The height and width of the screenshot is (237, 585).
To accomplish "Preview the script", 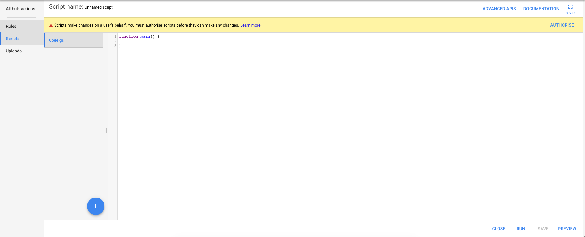I will click(x=567, y=229).
